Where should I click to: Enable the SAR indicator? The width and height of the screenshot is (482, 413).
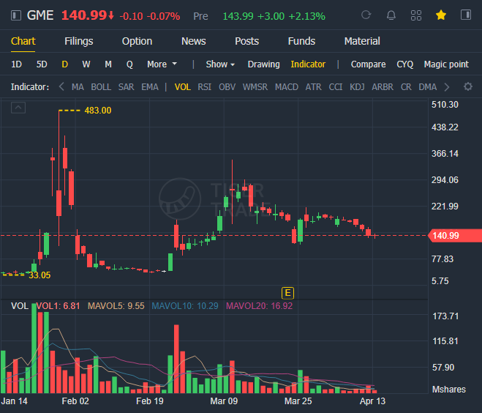click(127, 87)
